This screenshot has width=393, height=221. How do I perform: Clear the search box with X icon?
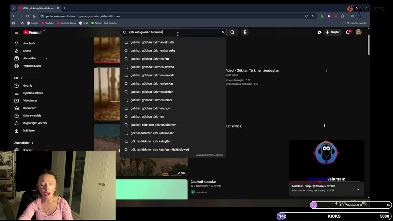coord(223,32)
